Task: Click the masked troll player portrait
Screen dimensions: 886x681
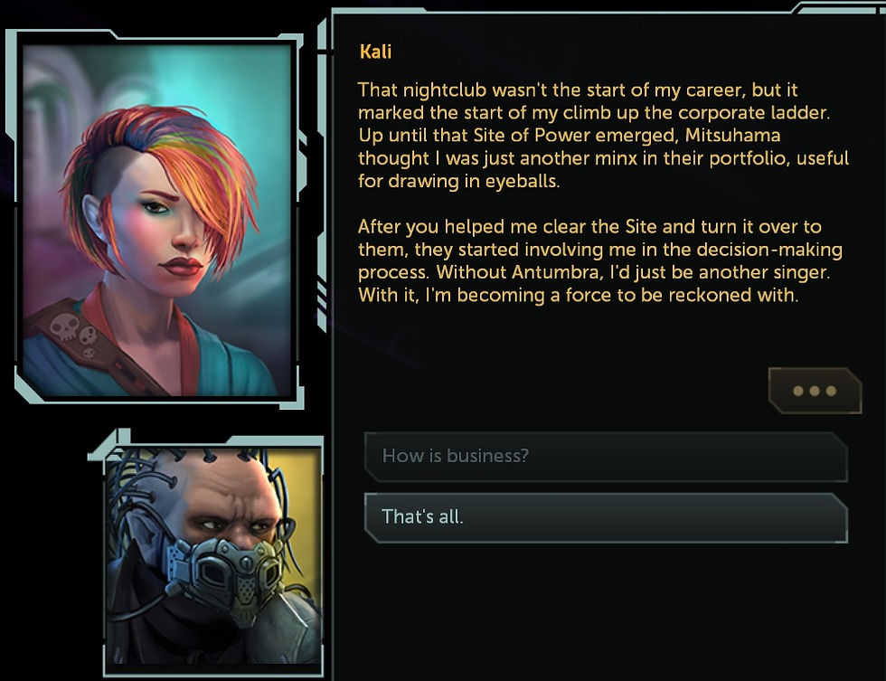Action: [x=213, y=557]
